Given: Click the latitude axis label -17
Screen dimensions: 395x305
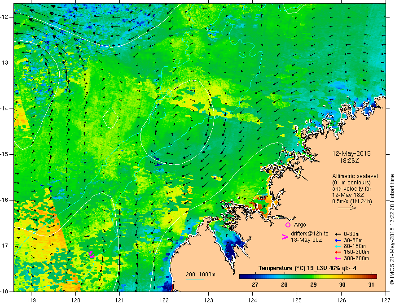Looking at the screenshot, I should click(4, 246).
